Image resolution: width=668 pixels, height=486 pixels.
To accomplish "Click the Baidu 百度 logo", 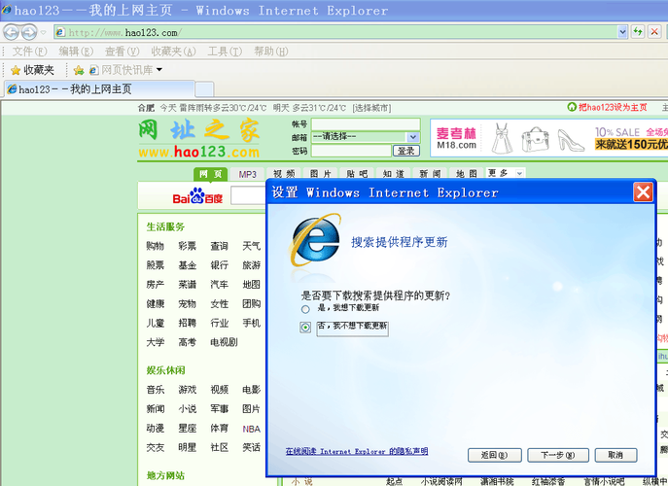I will (x=197, y=196).
